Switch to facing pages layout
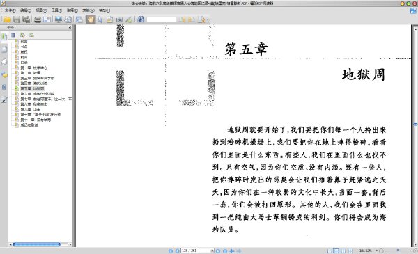This screenshot has width=418, height=254. coord(343,251)
